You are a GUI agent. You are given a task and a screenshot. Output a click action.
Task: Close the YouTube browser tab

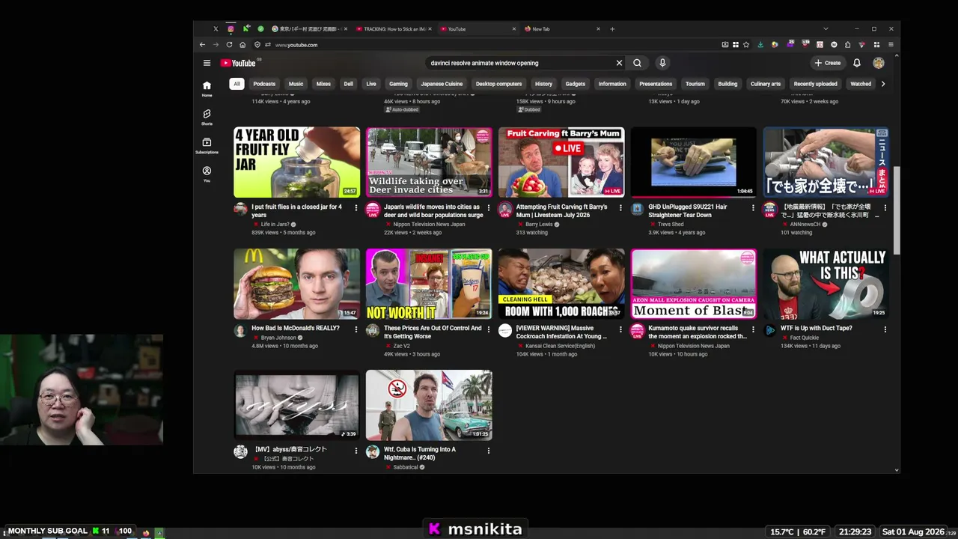[513, 29]
